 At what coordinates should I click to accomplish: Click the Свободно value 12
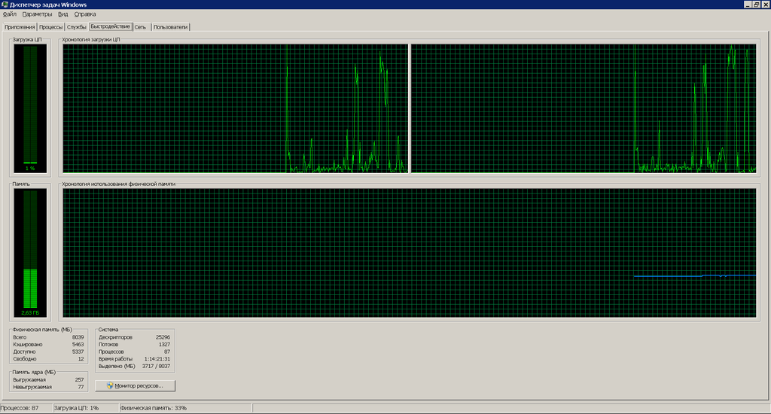81,359
